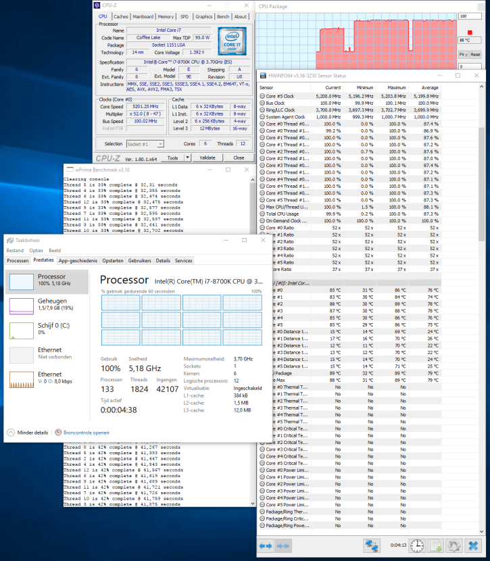This screenshot has height=561, width=490.
Task: Open the Beeld menu in Taakbeheer
Action: (x=55, y=251)
